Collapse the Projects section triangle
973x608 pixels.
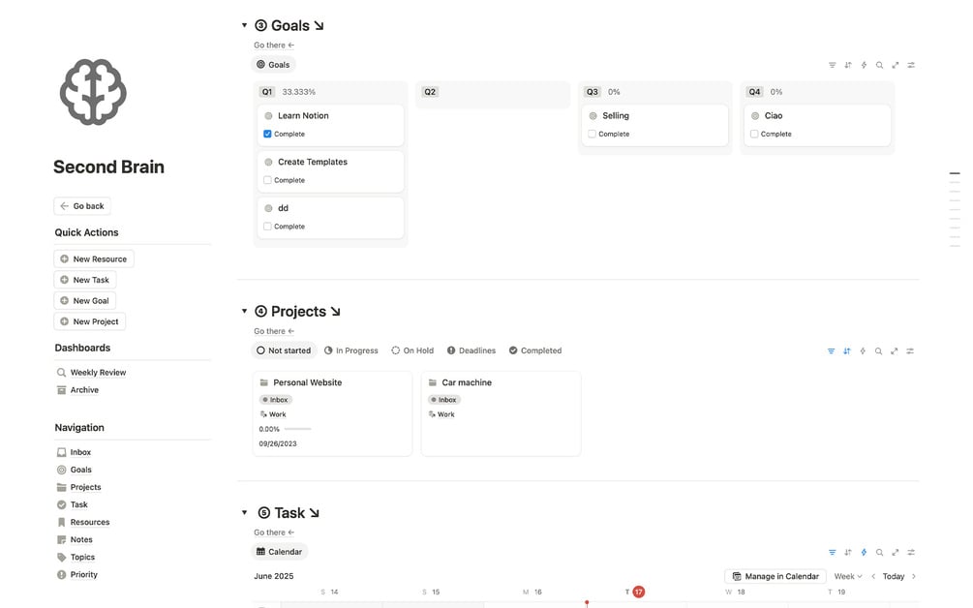click(x=244, y=311)
